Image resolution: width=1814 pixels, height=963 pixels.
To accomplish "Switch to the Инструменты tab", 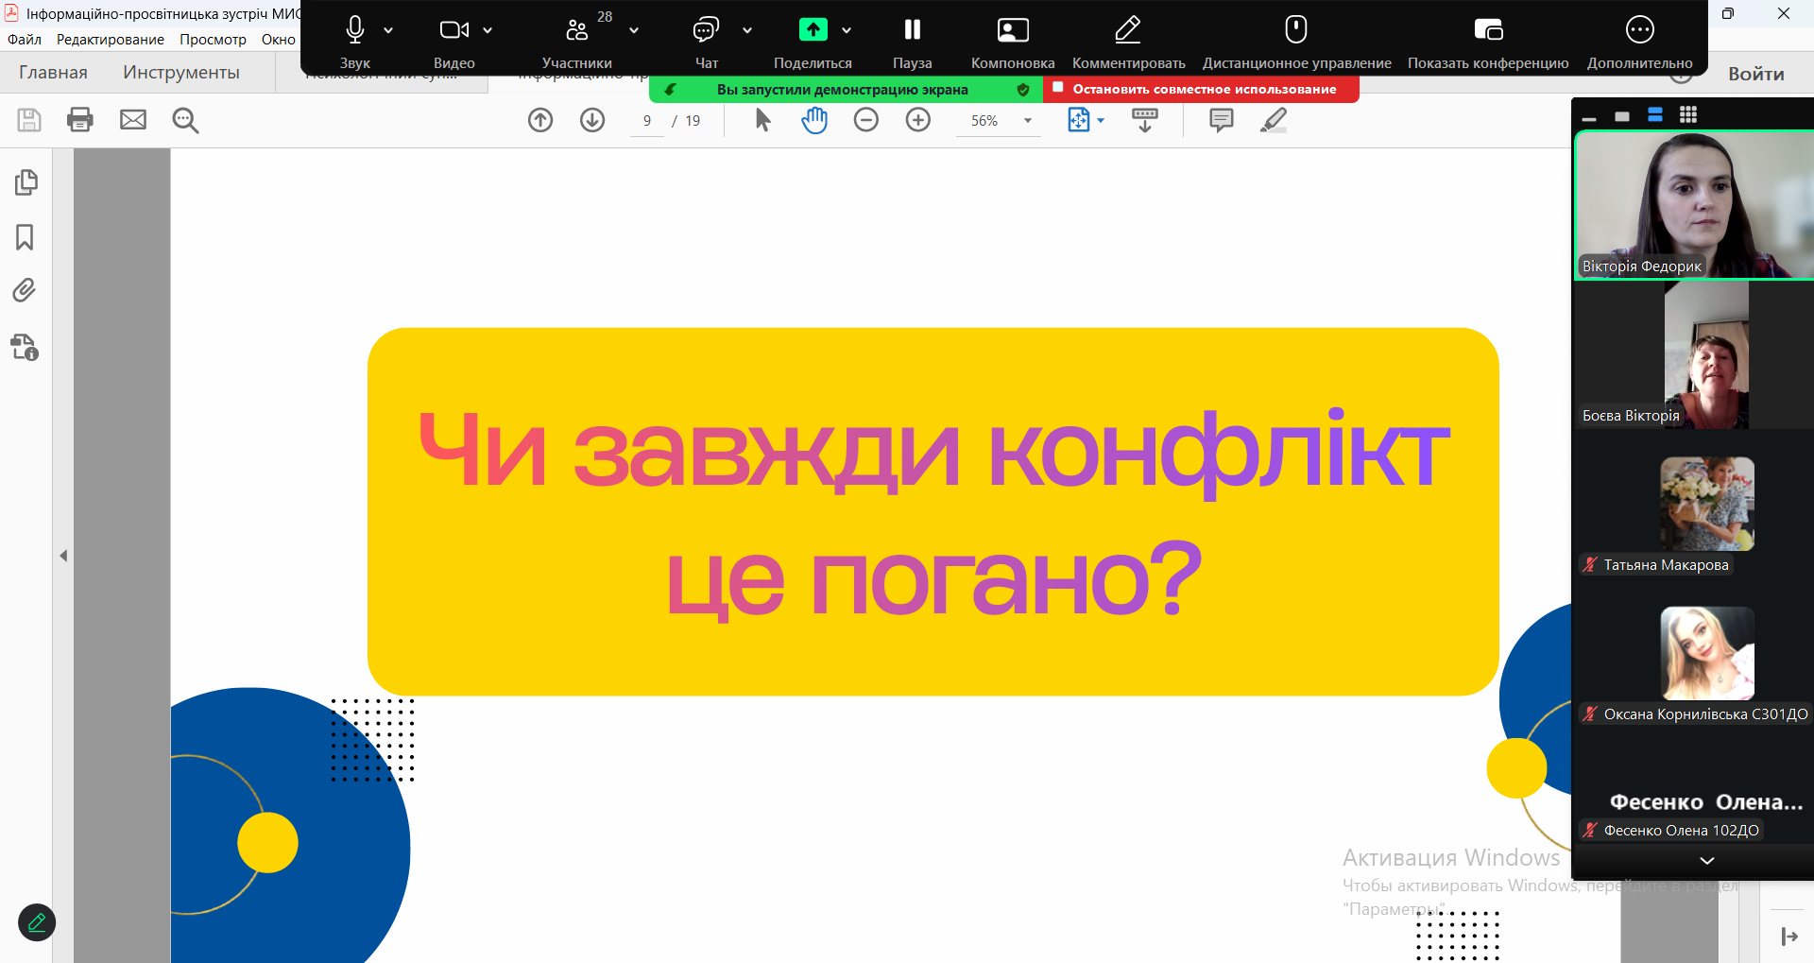I will [x=181, y=73].
